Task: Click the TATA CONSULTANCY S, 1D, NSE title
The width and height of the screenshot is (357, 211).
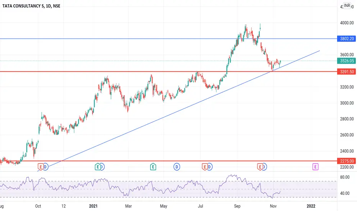Action: (31, 6)
